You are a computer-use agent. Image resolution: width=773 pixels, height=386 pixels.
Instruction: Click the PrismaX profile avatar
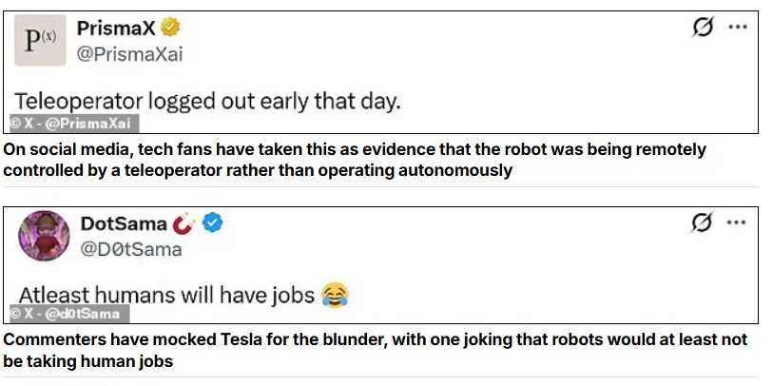(43, 41)
